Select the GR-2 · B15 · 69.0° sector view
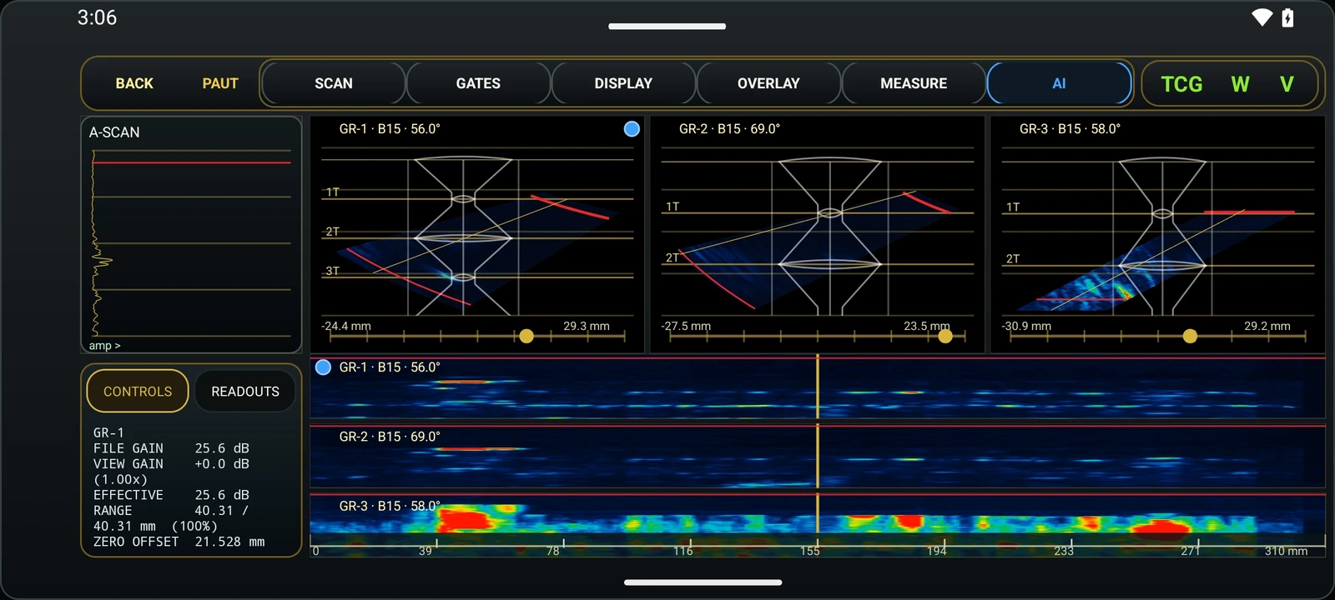 tap(818, 234)
